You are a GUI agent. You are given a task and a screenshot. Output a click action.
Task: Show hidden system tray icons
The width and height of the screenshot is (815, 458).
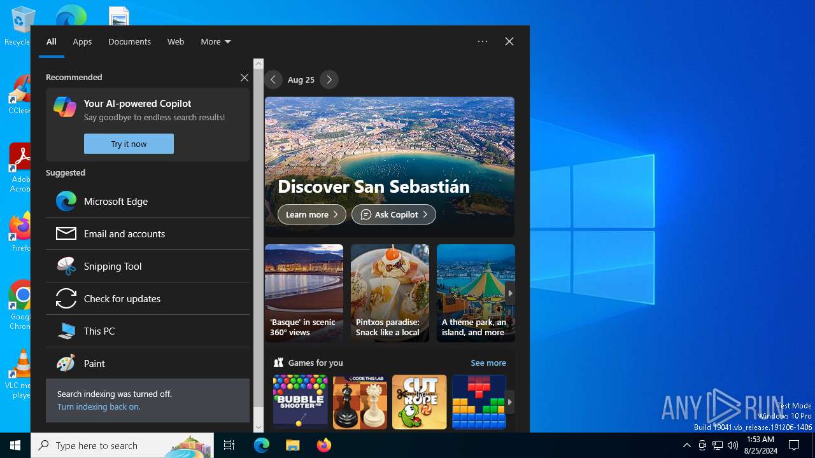686,445
